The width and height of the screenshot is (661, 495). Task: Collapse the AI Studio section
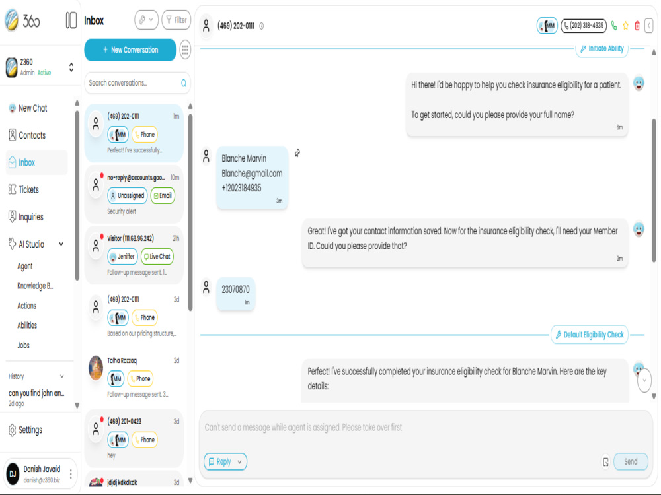[x=61, y=244]
